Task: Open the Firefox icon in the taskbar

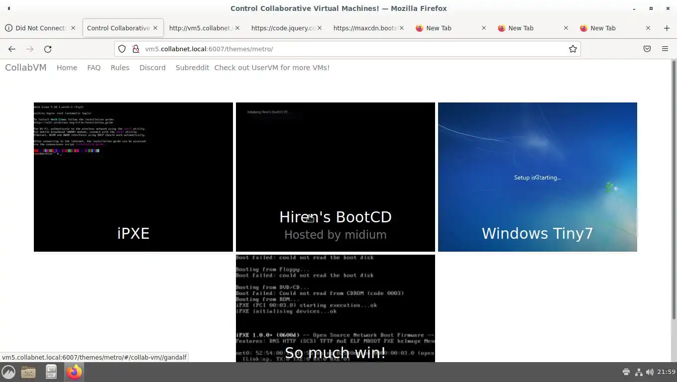Action: pos(74,372)
